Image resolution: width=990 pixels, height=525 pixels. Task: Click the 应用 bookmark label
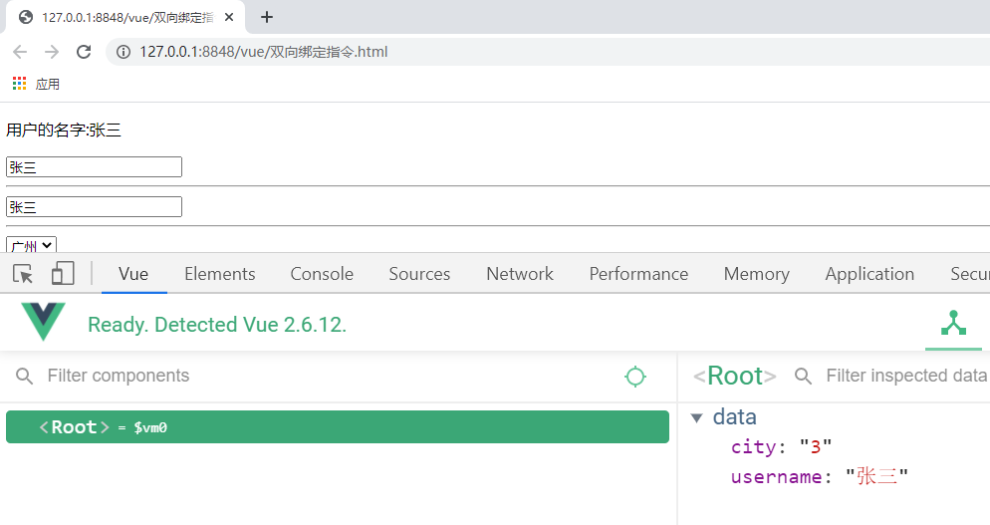[48, 84]
